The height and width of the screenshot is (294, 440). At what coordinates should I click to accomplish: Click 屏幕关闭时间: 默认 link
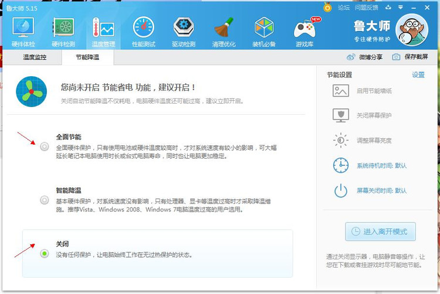[382, 191]
